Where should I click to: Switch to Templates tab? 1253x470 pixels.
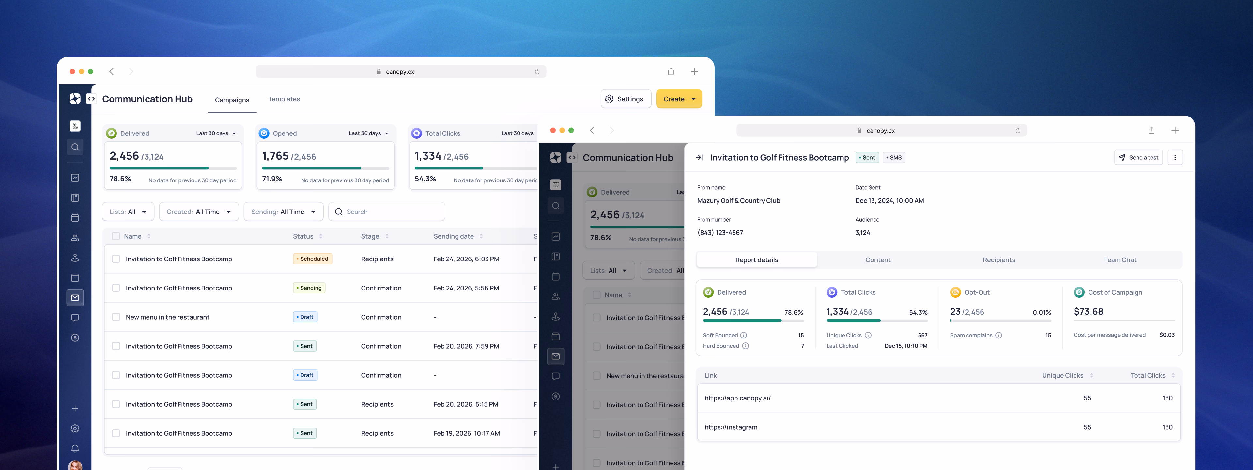pyautogui.click(x=284, y=99)
